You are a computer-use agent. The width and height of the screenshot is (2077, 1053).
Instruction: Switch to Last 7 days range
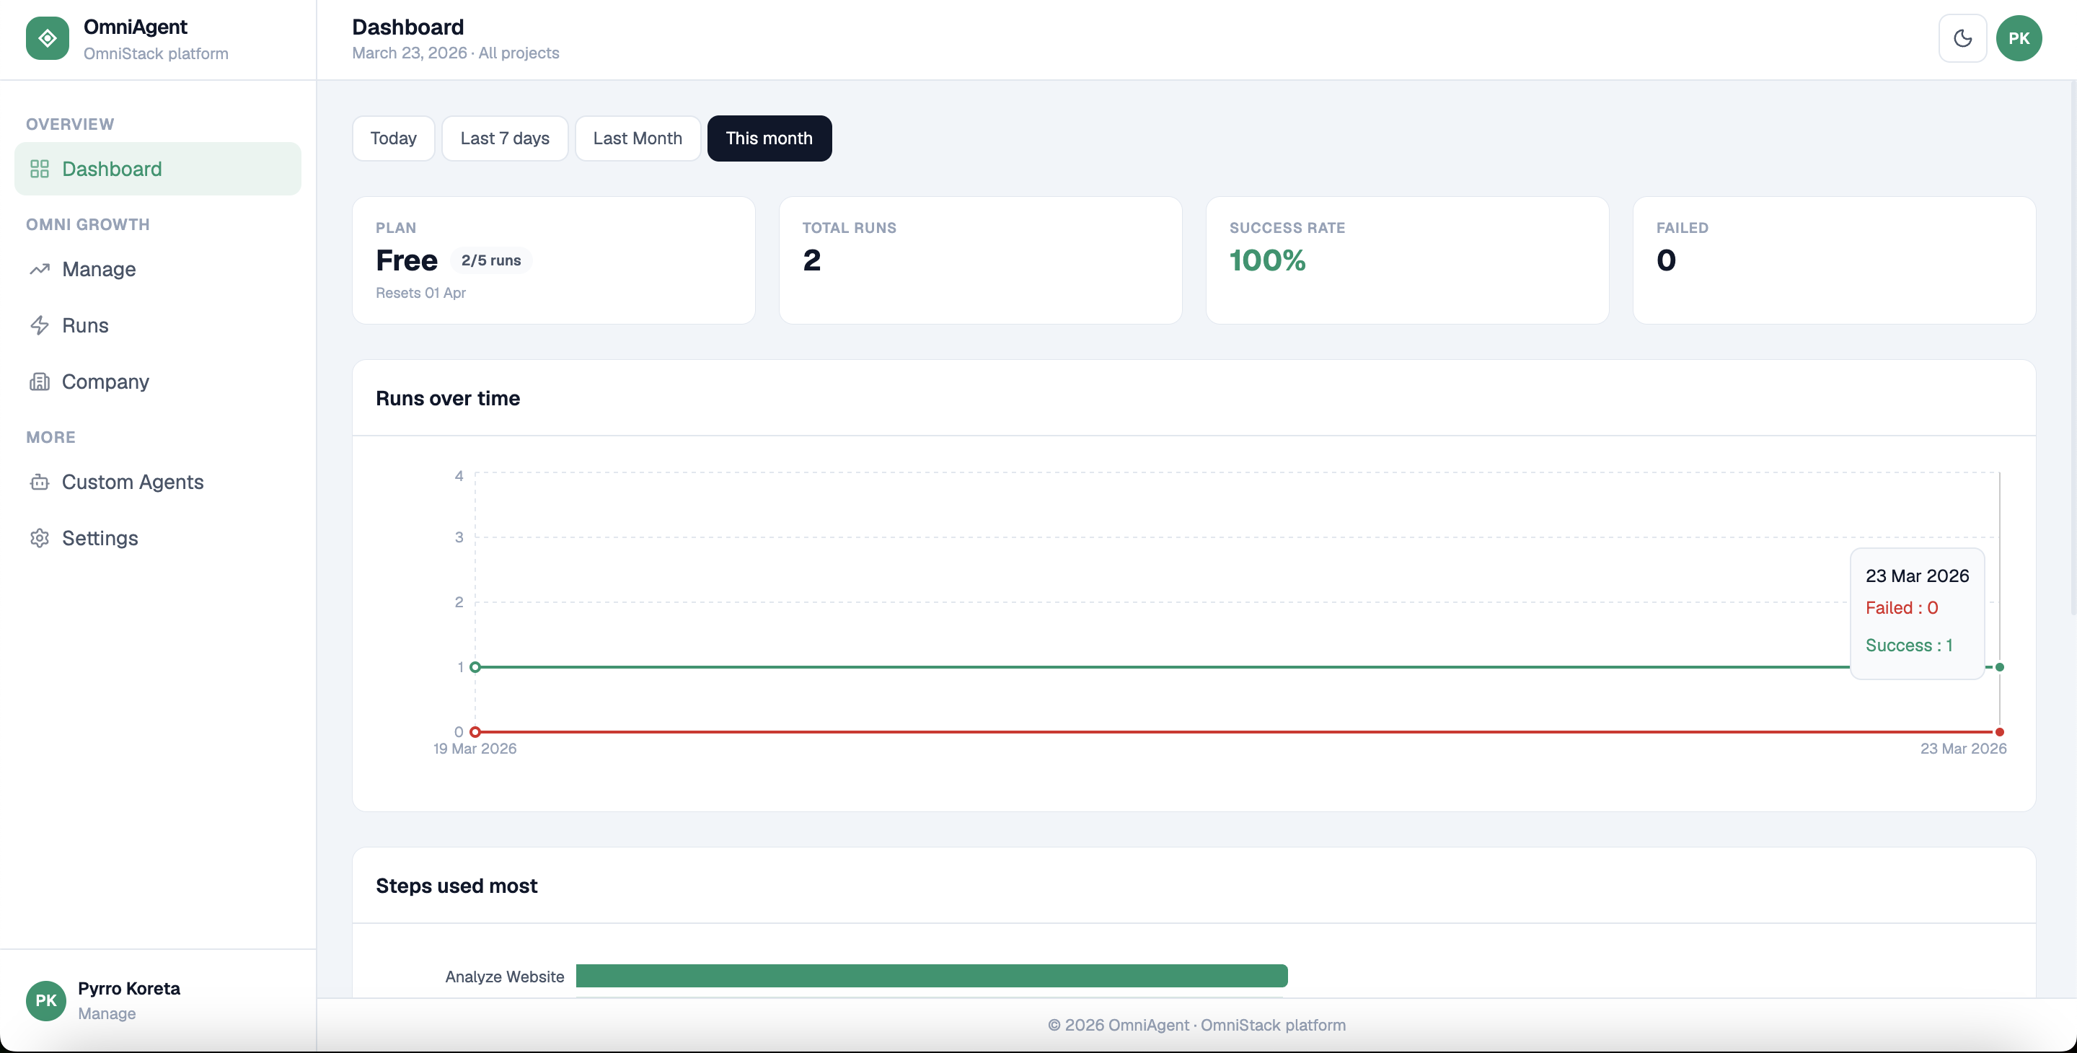(x=505, y=138)
